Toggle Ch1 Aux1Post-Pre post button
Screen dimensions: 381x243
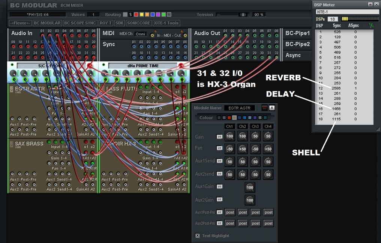[x=230, y=212]
